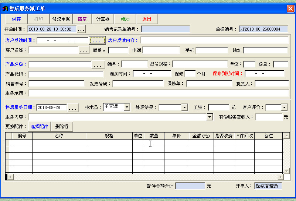296x201 pixels.
Task: Click the 产品代码 input field
Action: 66,74
